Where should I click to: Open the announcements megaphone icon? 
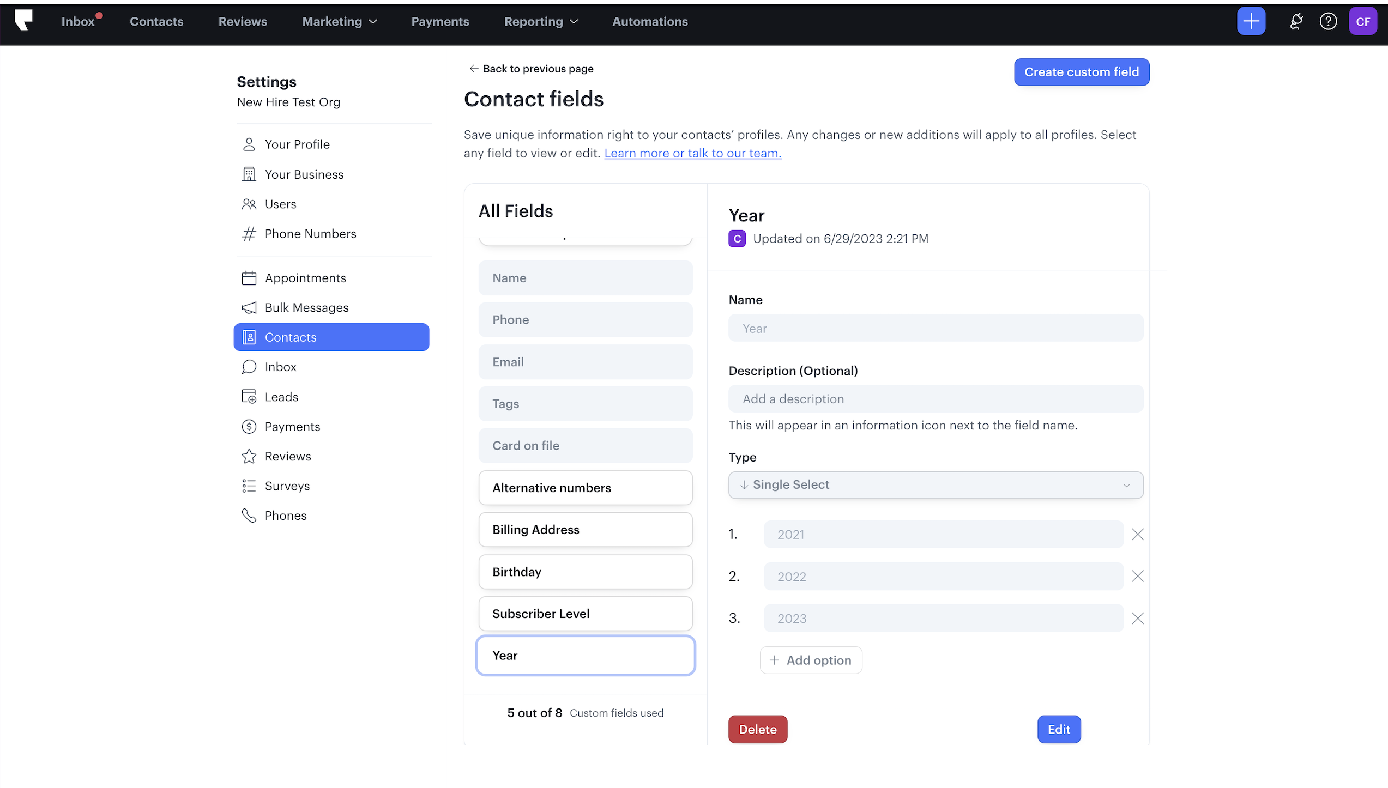click(x=1296, y=21)
